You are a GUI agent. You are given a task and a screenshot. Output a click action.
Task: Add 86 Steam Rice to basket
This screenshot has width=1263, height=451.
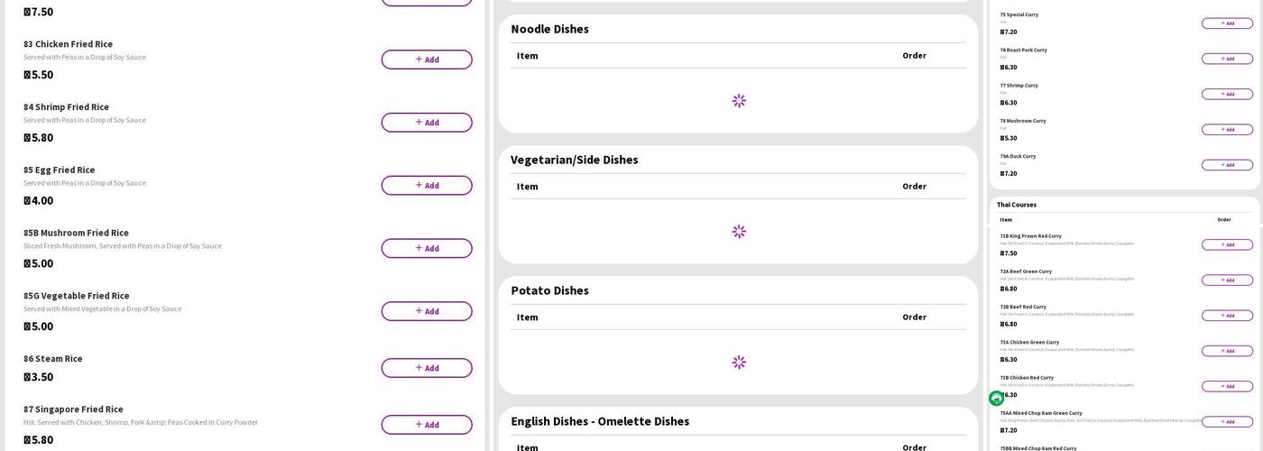[426, 368]
